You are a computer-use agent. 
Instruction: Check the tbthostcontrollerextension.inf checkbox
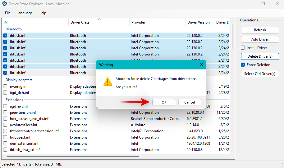[5, 131]
